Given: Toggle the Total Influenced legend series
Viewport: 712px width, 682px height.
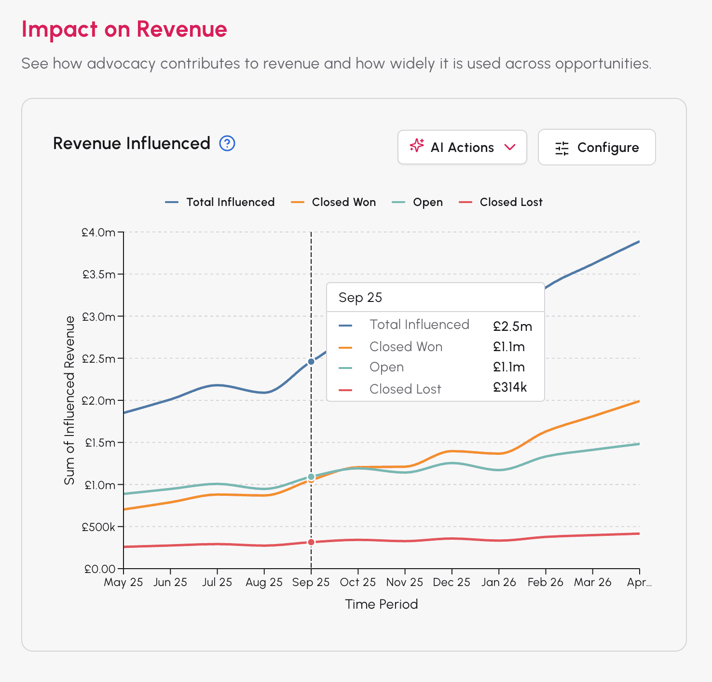Looking at the screenshot, I should [x=220, y=202].
